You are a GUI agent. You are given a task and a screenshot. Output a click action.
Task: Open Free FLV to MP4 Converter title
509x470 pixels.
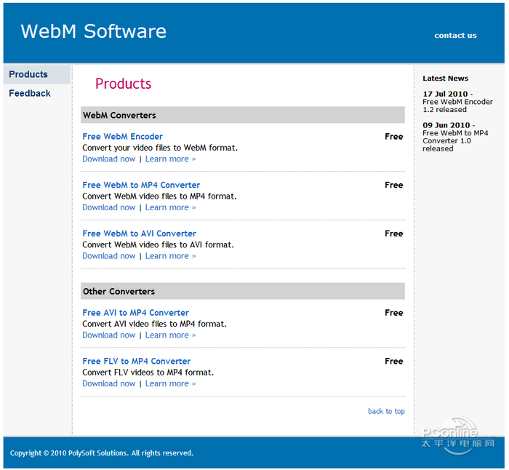[x=136, y=362]
